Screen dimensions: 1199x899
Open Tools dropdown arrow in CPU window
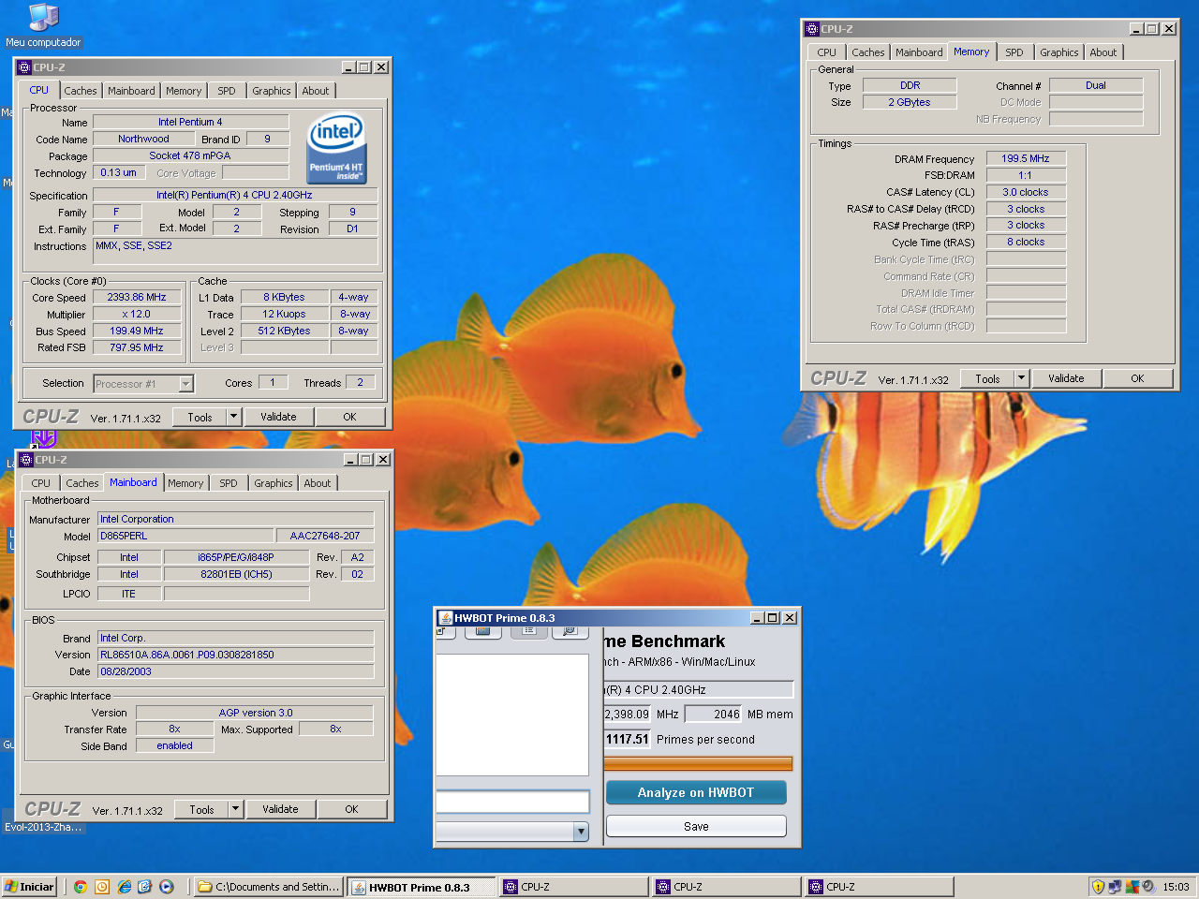click(234, 417)
